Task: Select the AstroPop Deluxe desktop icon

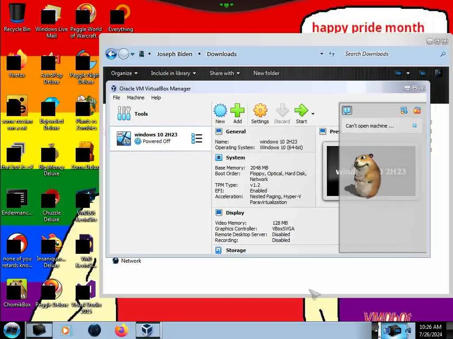Action: pos(51,68)
